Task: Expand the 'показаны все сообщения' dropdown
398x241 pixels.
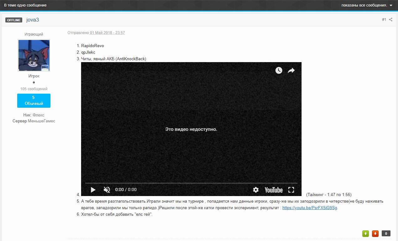Action: click(367, 5)
